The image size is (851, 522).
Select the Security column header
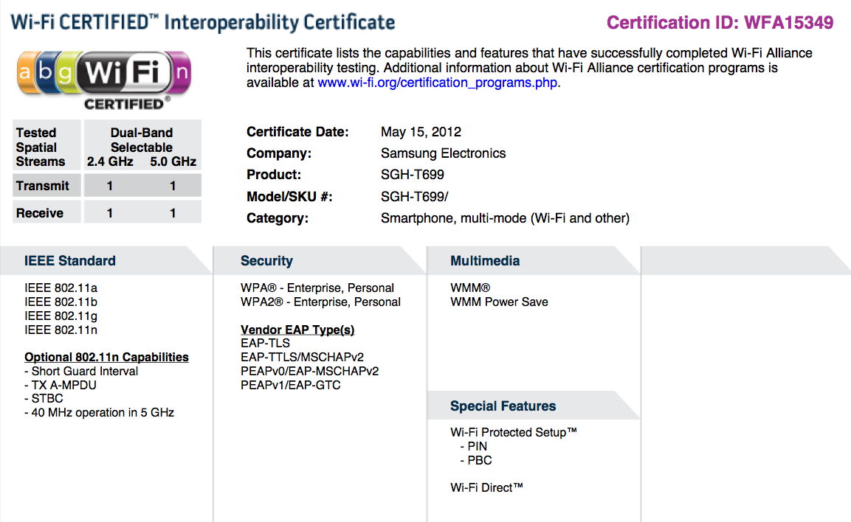(x=266, y=261)
